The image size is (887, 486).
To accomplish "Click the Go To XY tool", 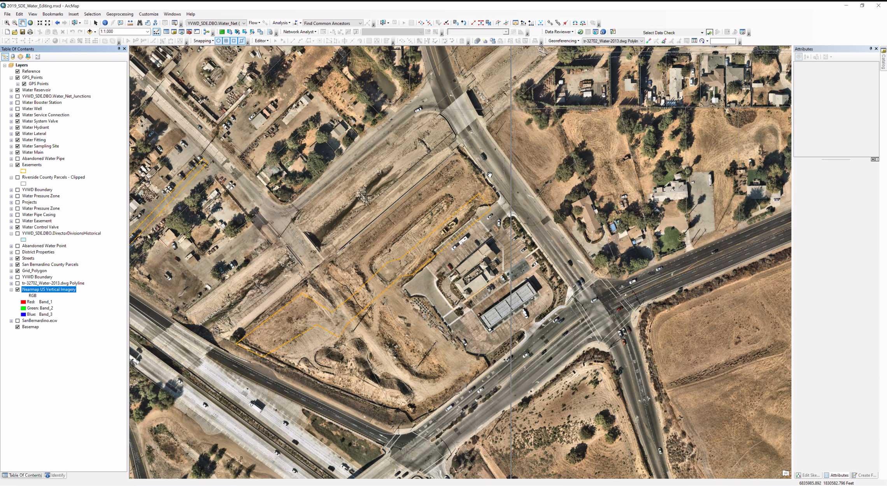I will pyautogui.click(x=155, y=23).
